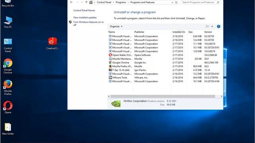Select version 35.0.2066.68 cell

[211, 55]
